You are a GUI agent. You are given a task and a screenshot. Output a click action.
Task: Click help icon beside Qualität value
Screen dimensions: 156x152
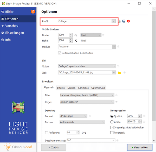point(144,116)
